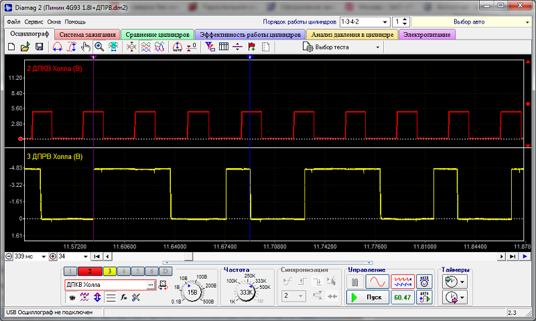Select the horizontal stretch tool
Viewport: 536px width, 321px height.
tap(58, 47)
